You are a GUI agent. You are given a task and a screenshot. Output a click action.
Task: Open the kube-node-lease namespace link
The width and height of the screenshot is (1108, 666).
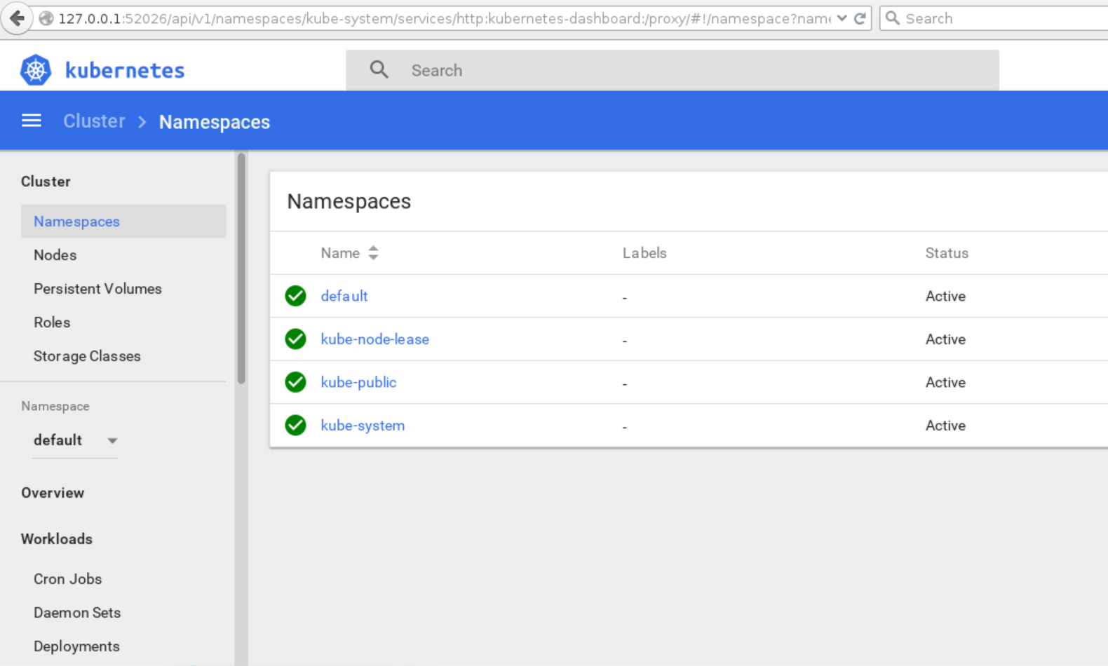tap(374, 339)
